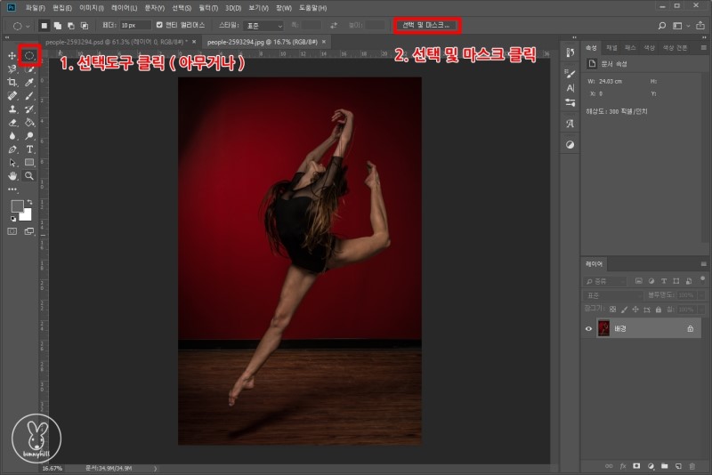This screenshot has width=712, height=475.
Task: Select the Hand tool
Action: pyautogui.click(x=12, y=176)
